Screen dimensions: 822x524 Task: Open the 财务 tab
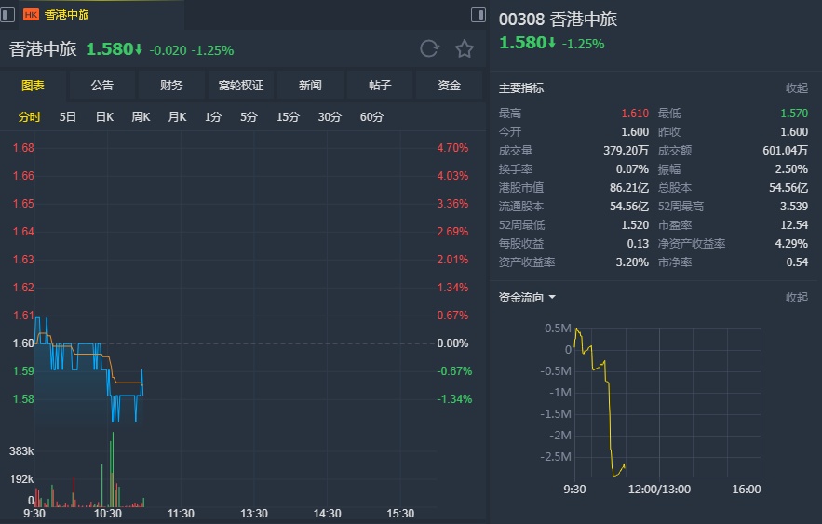pyautogui.click(x=171, y=86)
